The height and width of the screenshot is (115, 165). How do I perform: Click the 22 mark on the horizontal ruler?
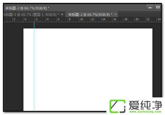click(x=148, y=19)
